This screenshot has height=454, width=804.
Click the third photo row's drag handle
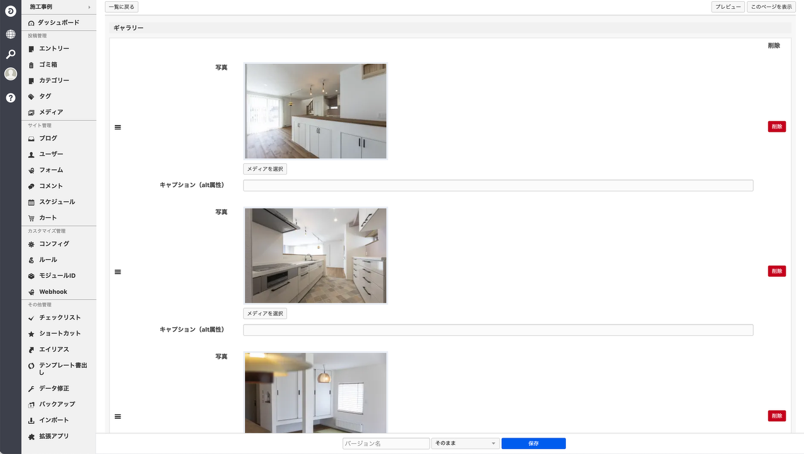pyautogui.click(x=117, y=416)
